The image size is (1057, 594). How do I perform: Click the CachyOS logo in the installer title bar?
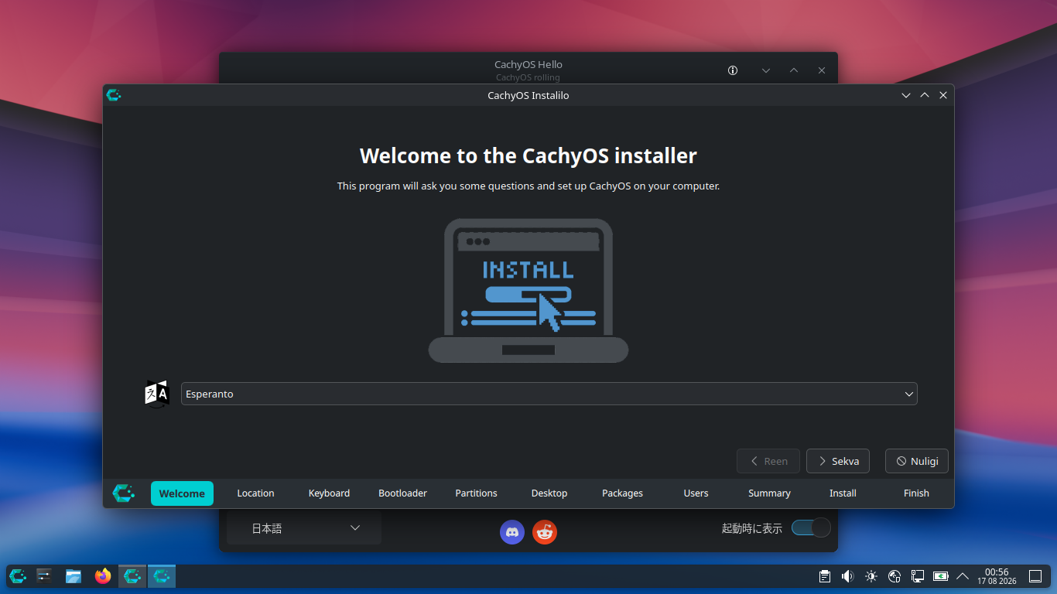(x=114, y=95)
